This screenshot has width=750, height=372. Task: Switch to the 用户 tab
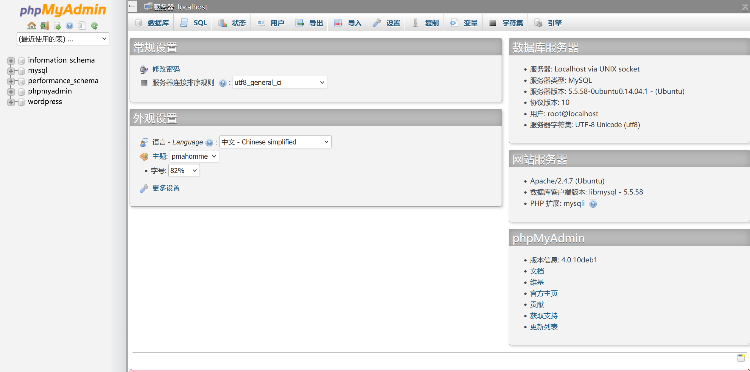click(270, 23)
